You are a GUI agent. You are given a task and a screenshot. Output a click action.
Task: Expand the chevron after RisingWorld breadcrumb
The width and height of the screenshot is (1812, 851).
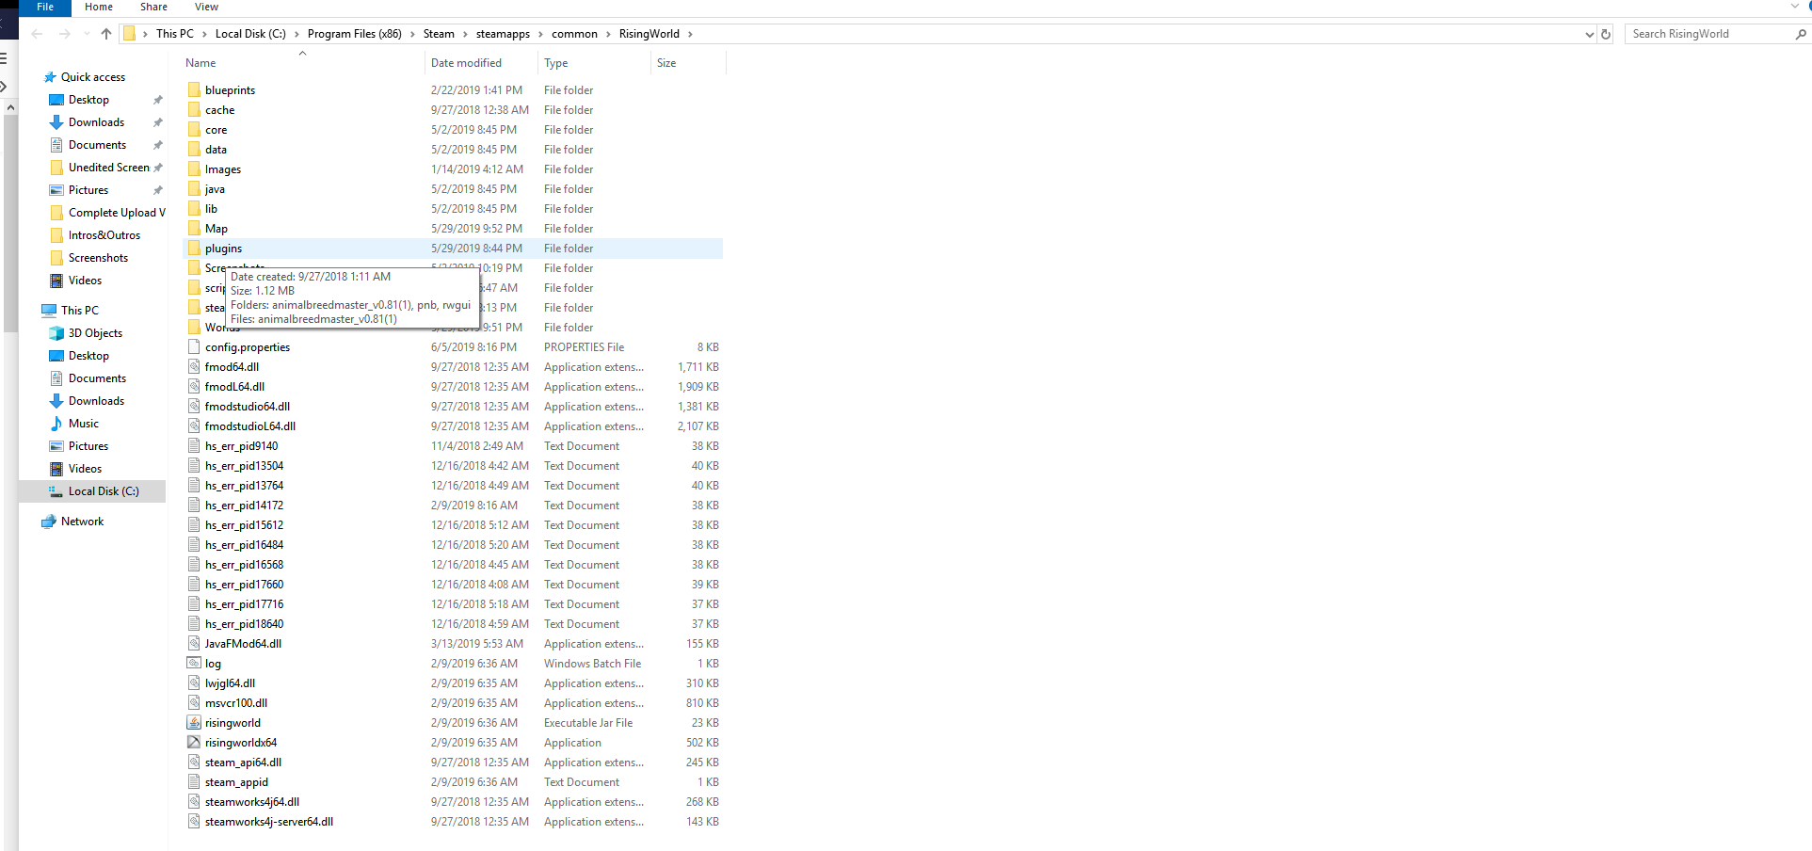690,34
